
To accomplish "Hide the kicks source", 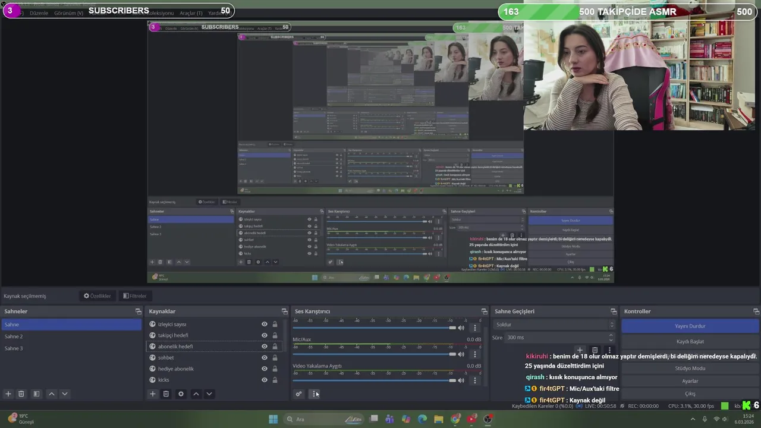I will point(265,380).
